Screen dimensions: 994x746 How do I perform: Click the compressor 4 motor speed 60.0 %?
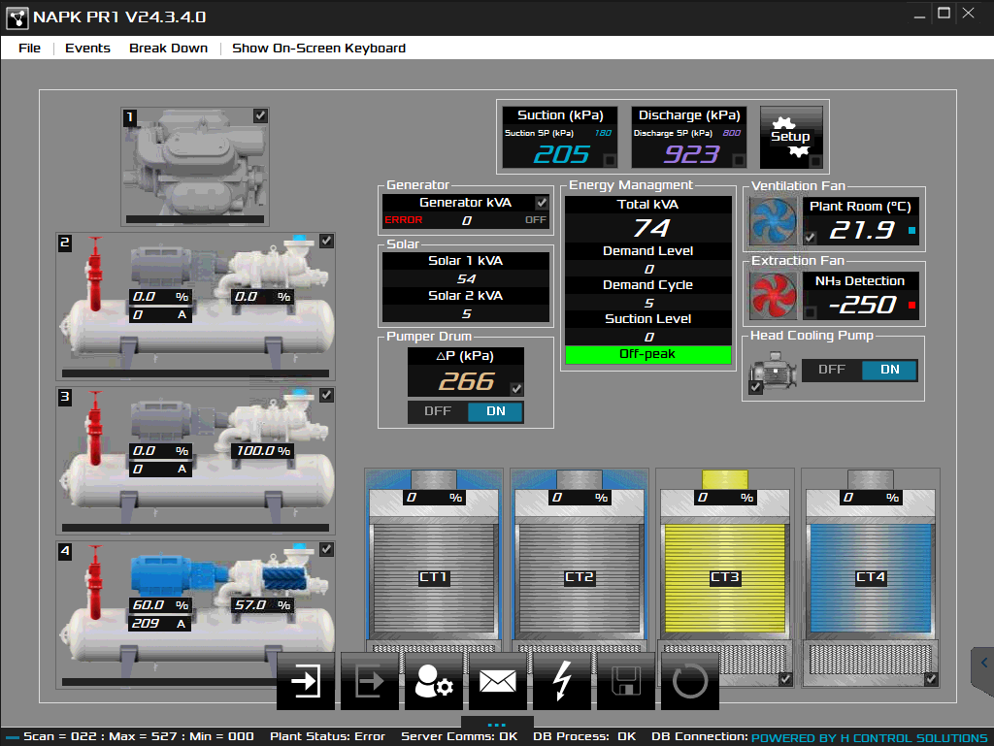pyautogui.click(x=160, y=605)
